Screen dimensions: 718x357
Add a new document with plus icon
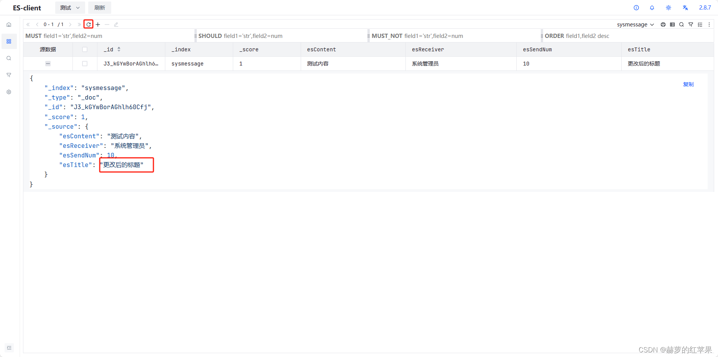point(98,25)
